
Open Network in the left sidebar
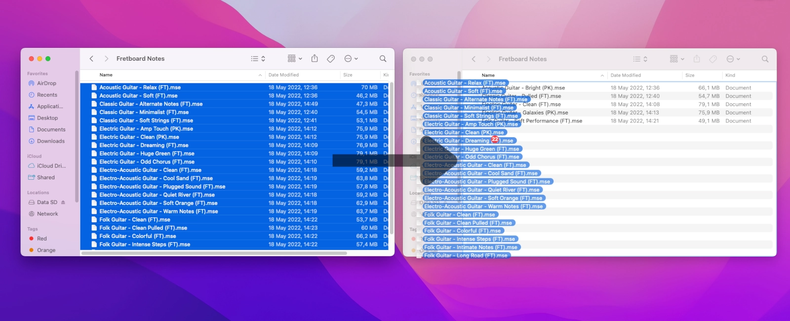click(x=47, y=214)
